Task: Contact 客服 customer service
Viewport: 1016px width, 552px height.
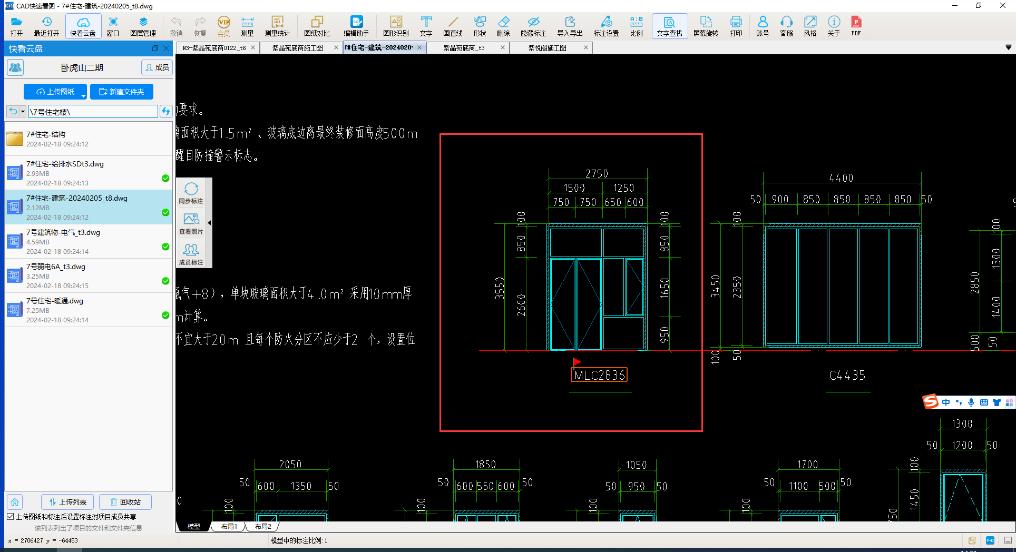Action: 786,26
